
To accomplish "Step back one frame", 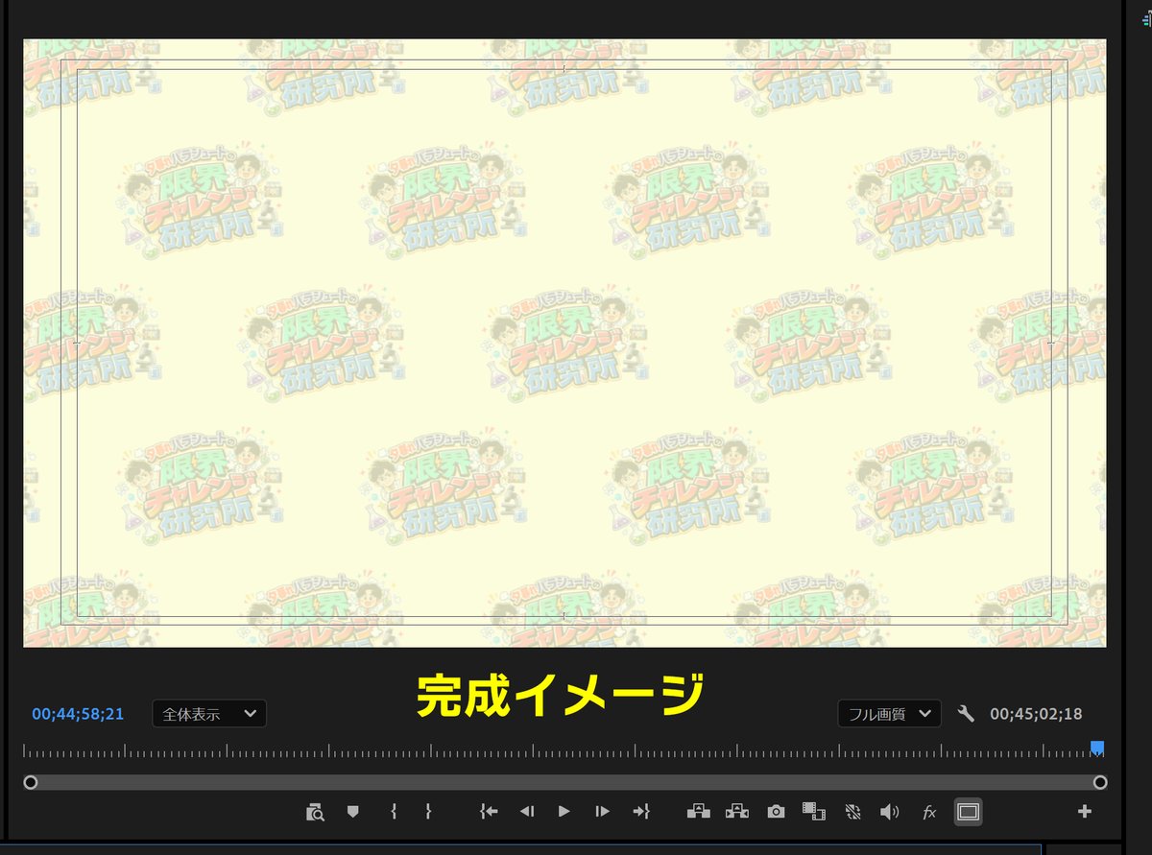I will (x=526, y=812).
